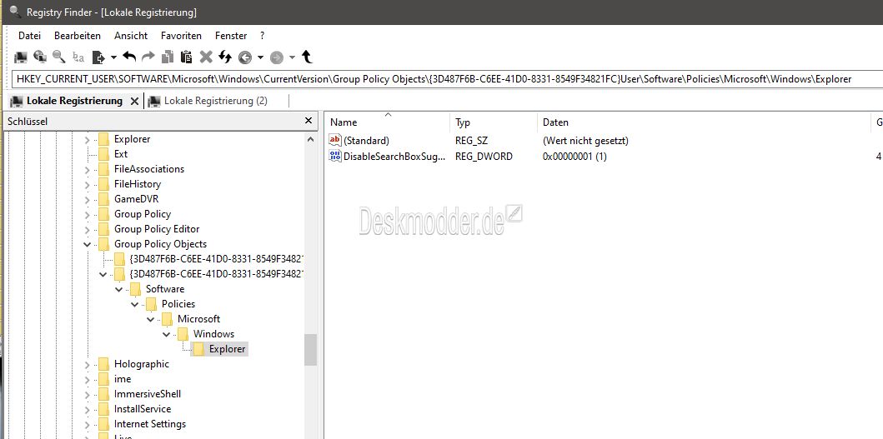
Task: Click the local registry computer toolbar icon
Action: pyautogui.click(x=21, y=57)
